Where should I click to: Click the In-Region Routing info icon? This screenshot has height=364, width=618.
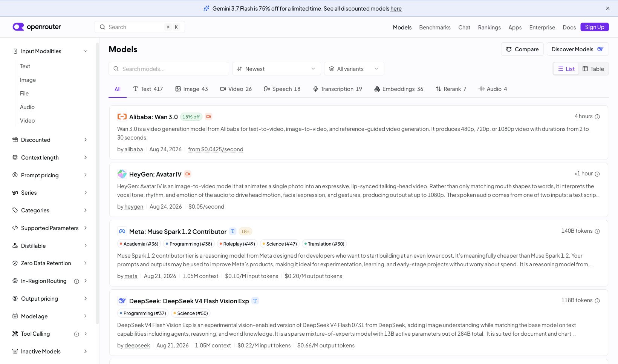coord(76,281)
